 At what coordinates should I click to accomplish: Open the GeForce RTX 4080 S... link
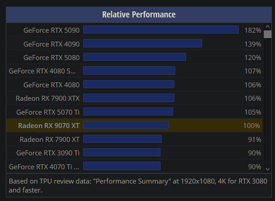point(42,71)
